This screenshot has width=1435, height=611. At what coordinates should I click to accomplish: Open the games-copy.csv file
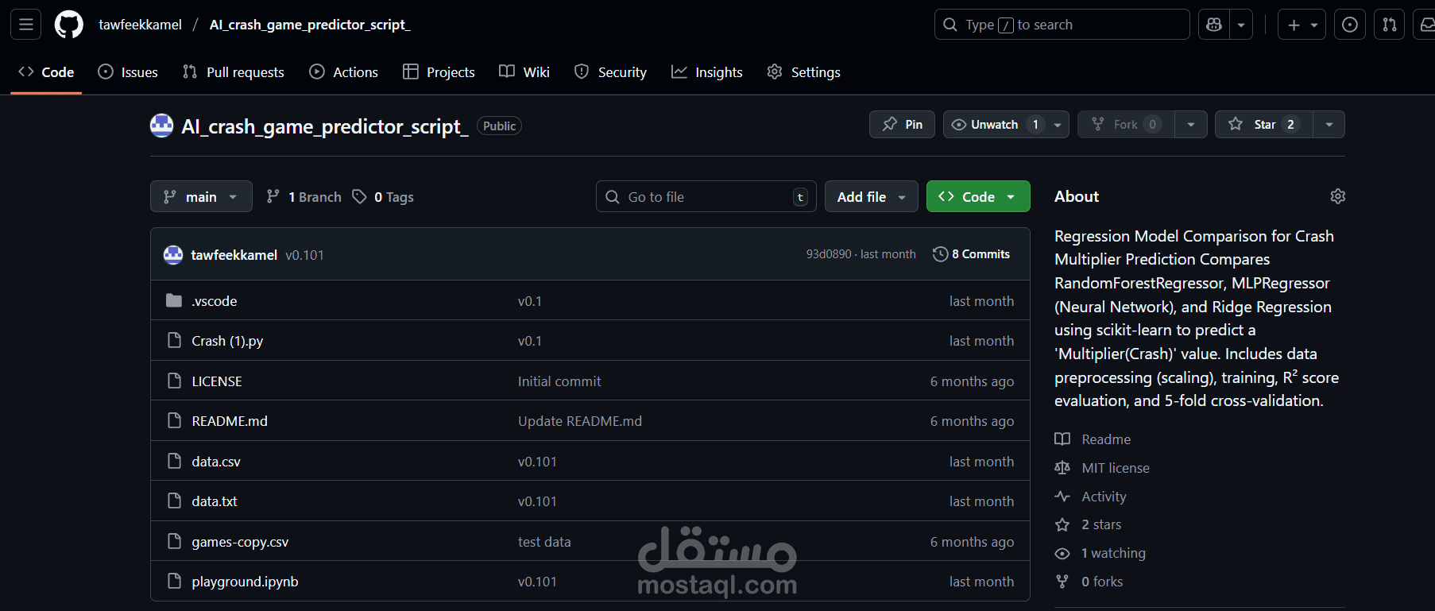tap(240, 542)
